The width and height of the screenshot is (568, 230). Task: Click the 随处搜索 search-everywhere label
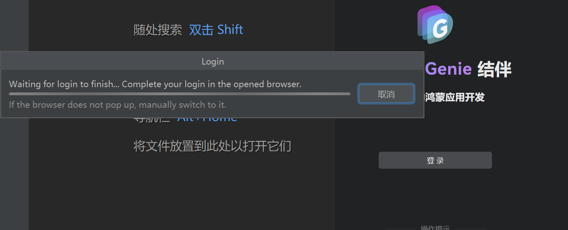pyautogui.click(x=158, y=30)
